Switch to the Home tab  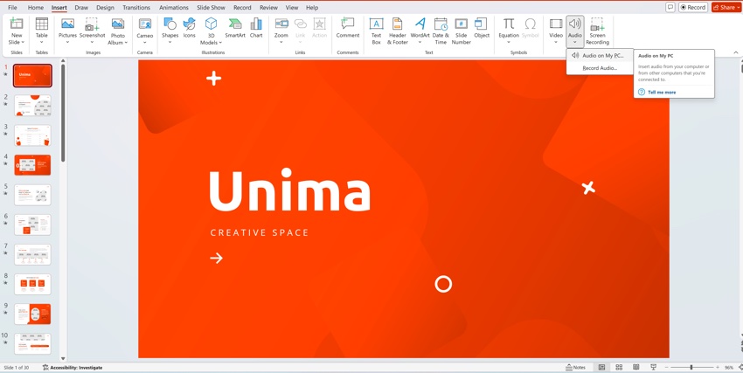click(x=36, y=8)
